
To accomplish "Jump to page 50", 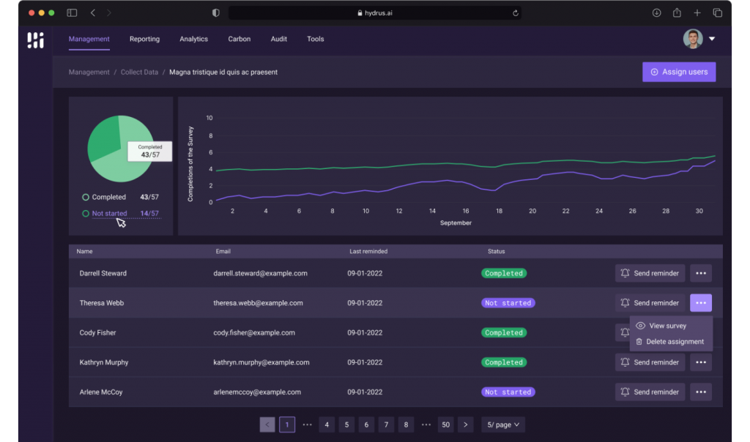I will [446, 424].
